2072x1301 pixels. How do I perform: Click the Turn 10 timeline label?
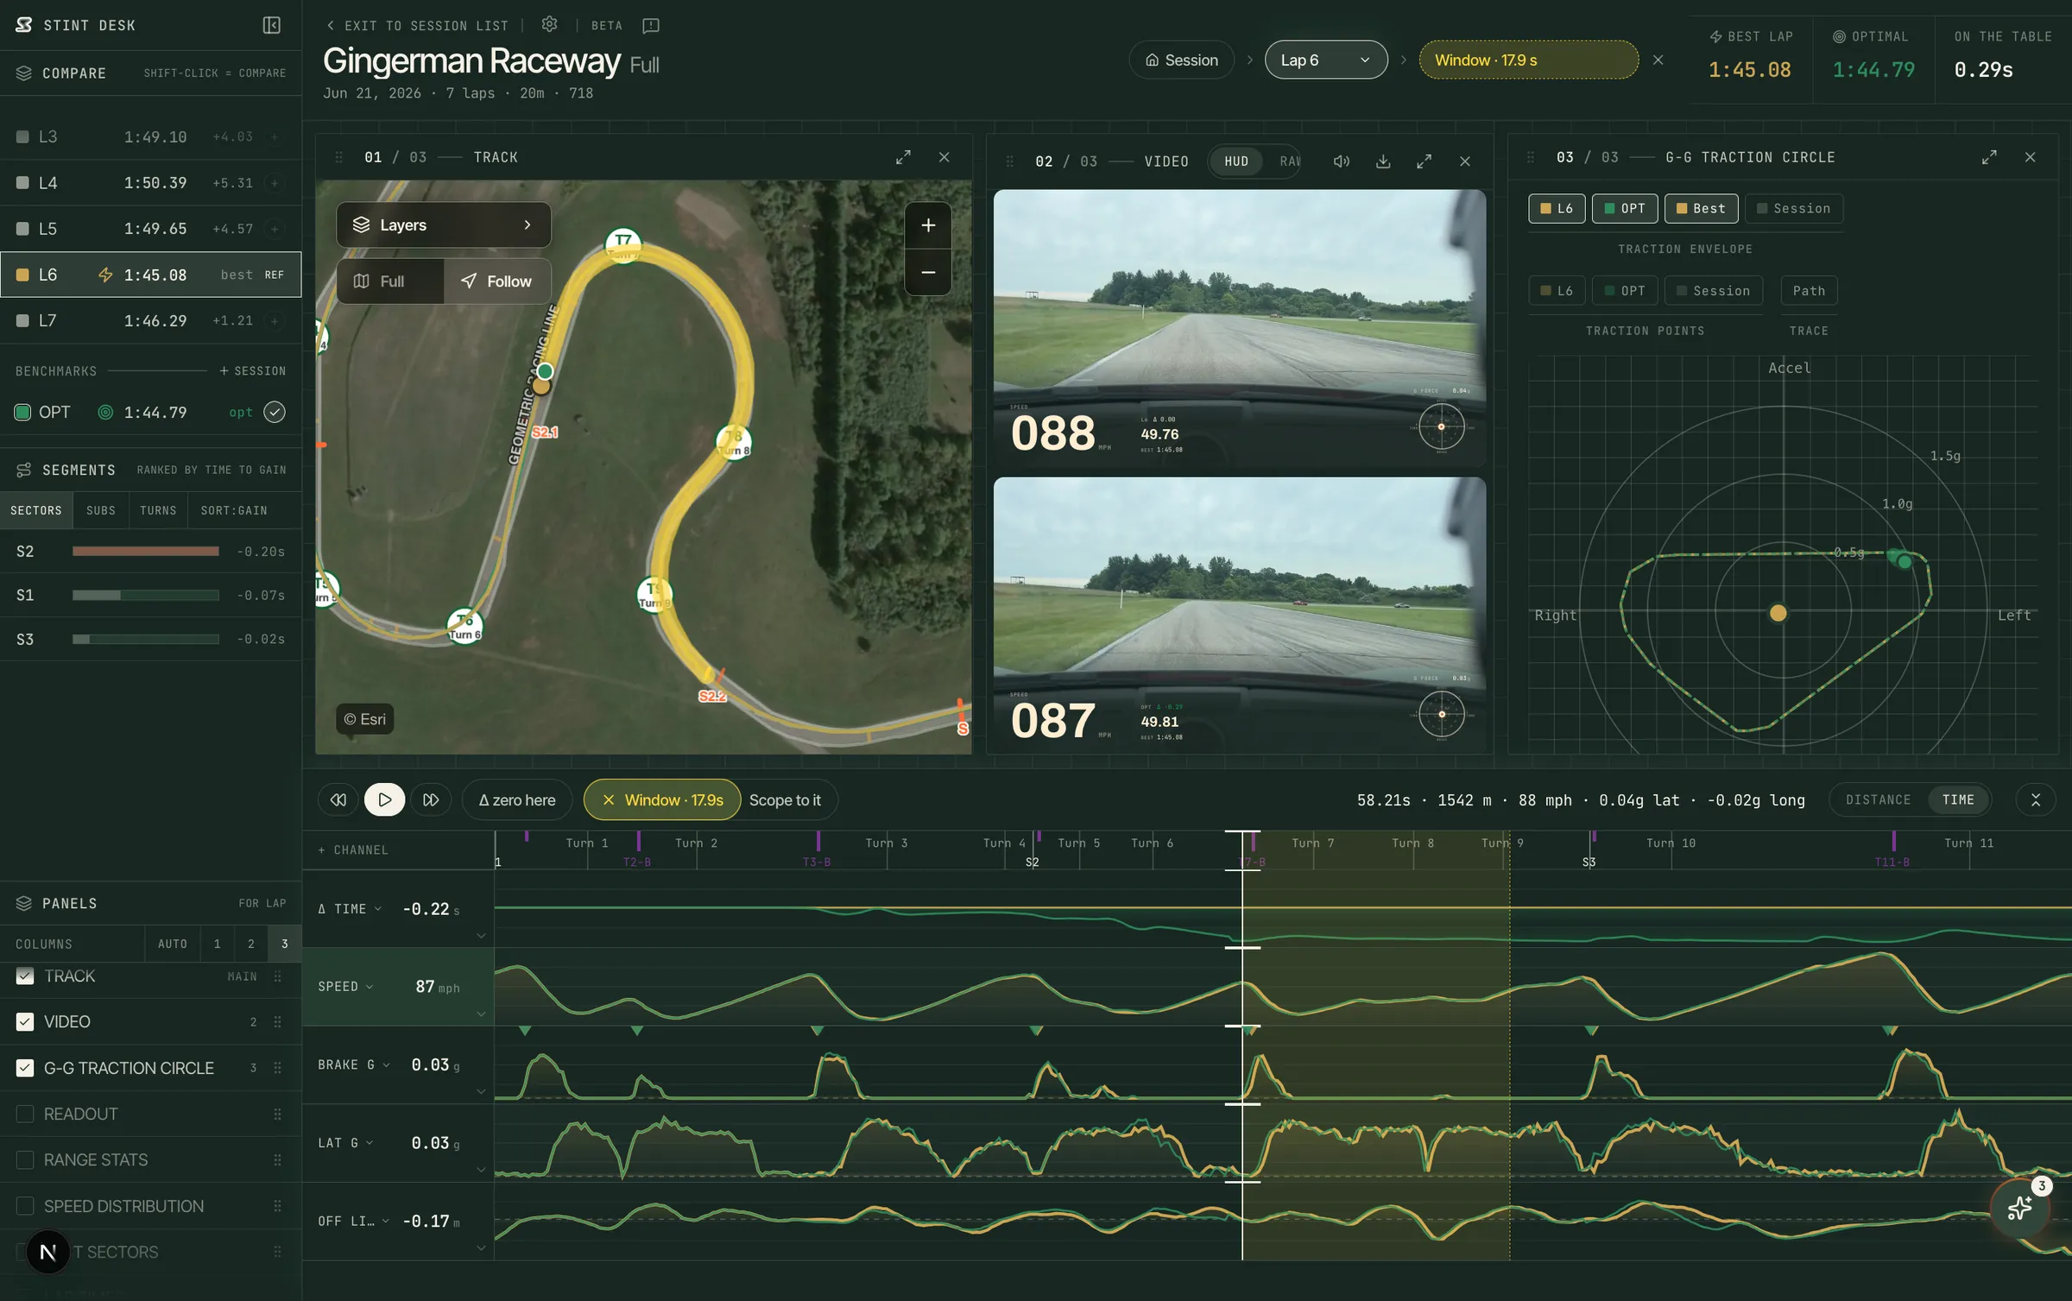pyautogui.click(x=1671, y=843)
